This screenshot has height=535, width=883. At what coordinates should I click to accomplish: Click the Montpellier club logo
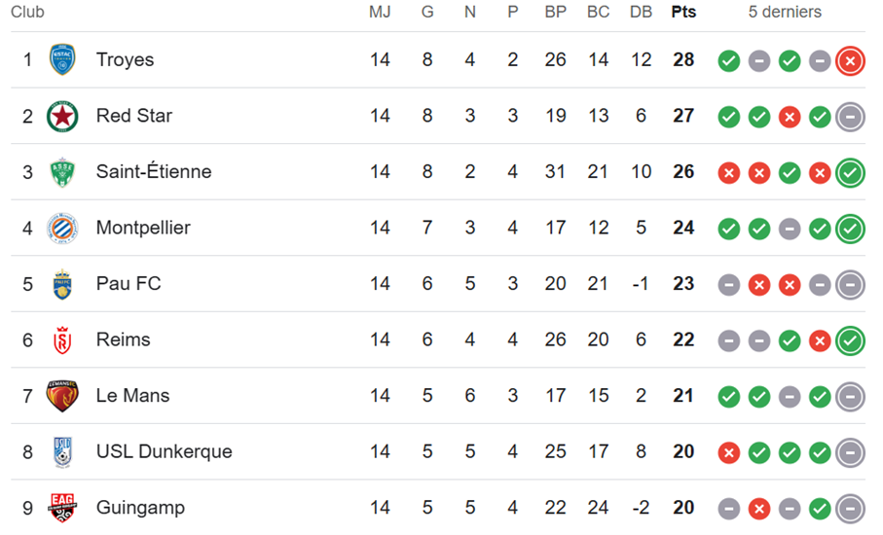point(62,228)
